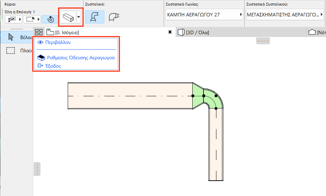
Task: Select the polyline geometry method icon
Action: 12,19
